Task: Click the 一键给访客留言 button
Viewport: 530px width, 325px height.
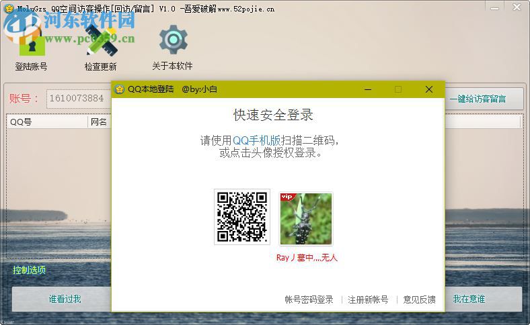Action: (484, 99)
